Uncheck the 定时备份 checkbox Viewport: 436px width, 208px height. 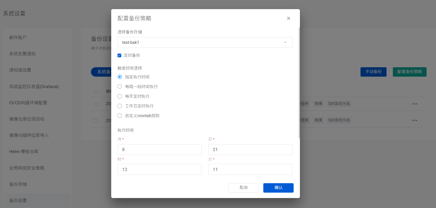coord(120,55)
